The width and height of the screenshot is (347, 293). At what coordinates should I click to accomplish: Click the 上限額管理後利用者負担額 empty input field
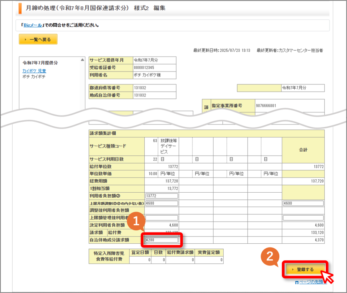(x=161, y=218)
